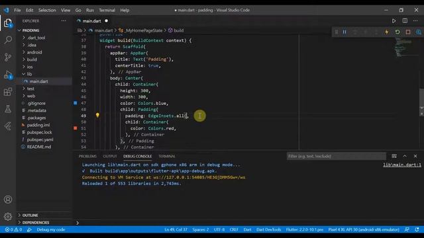
Task: Split the editor right
Action: (x=405, y=20)
